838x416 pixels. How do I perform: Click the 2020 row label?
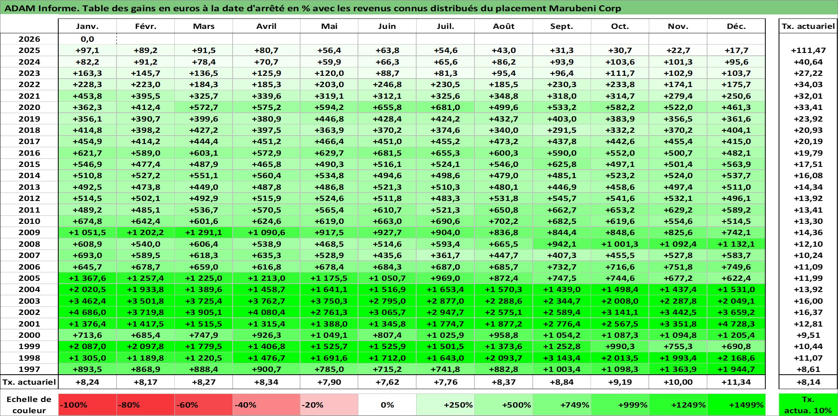[x=29, y=107]
